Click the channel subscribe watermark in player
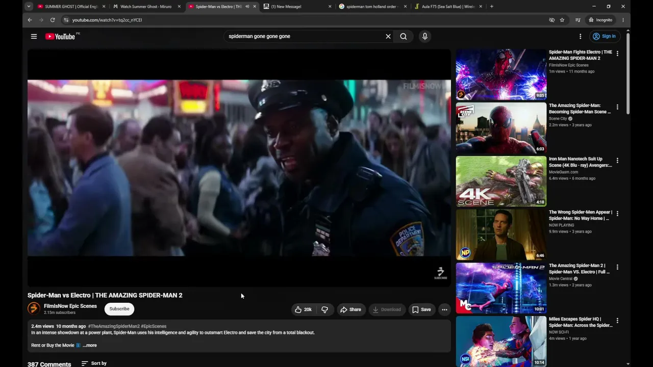 [440, 273]
